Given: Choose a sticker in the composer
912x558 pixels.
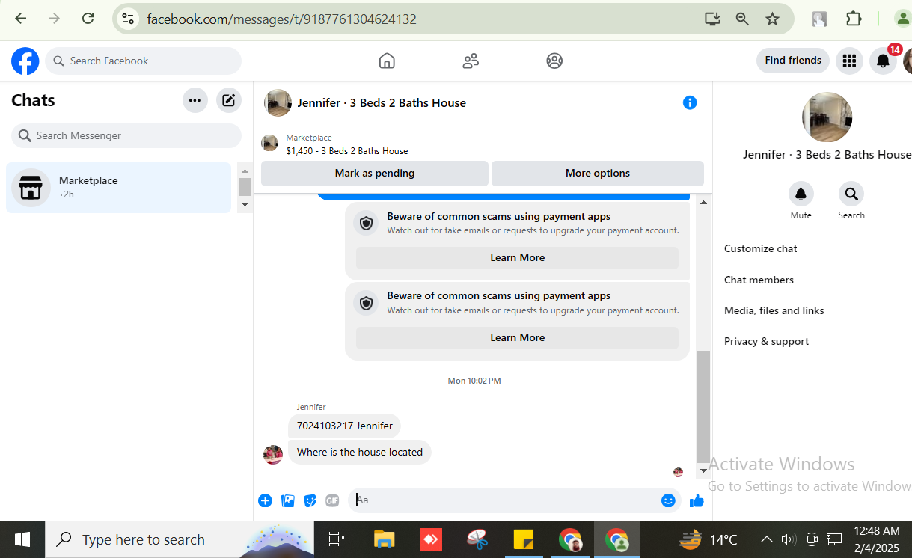Looking at the screenshot, I should 310,500.
